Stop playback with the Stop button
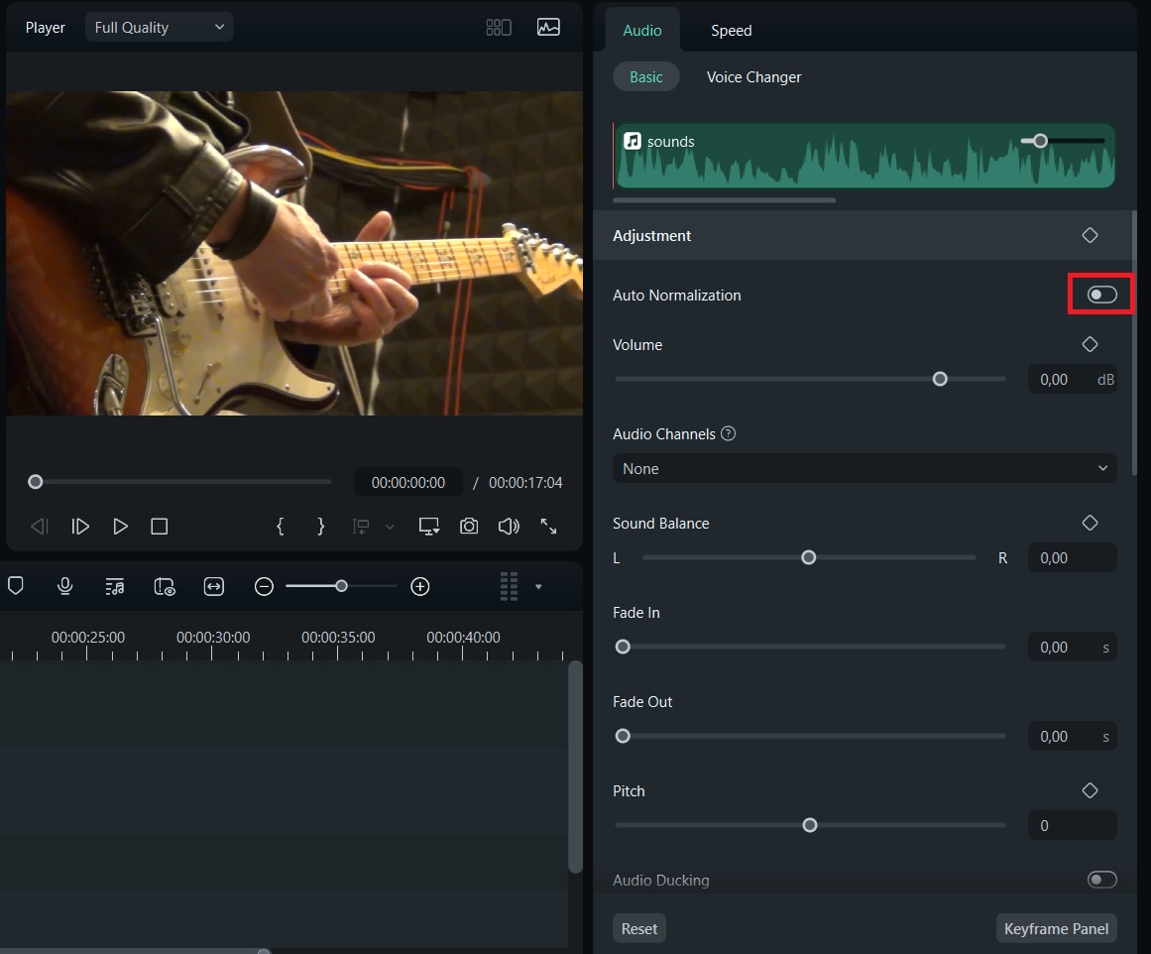 (x=160, y=527)
